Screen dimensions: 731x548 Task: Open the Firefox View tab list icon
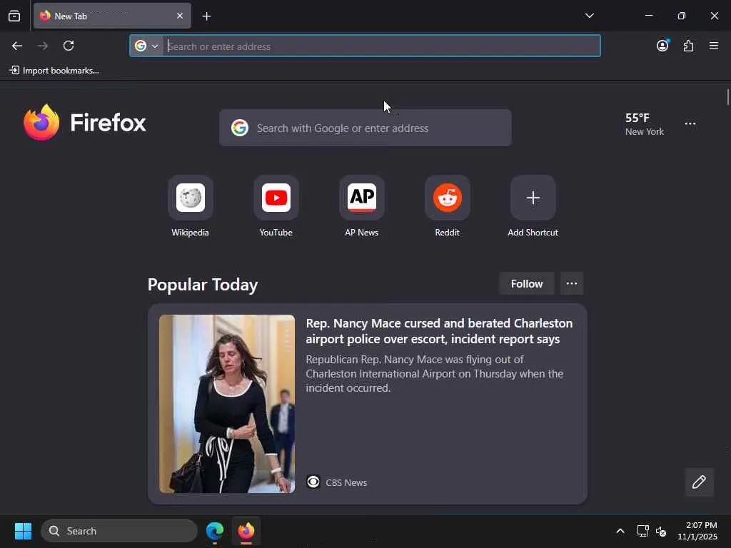14,16
